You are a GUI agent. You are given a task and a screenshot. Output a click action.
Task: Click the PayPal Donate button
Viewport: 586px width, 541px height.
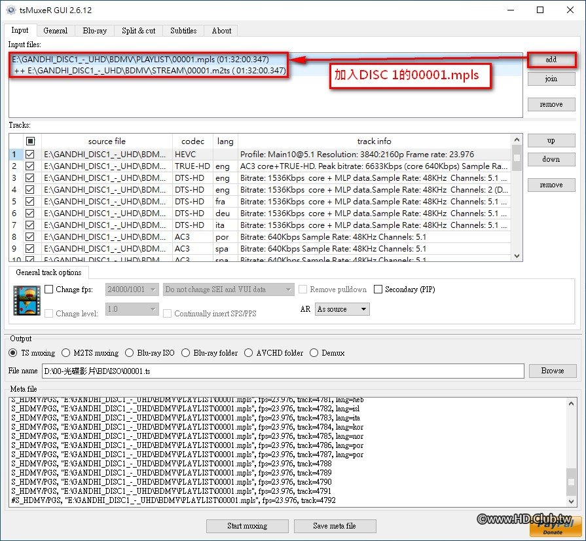point(555,527)
